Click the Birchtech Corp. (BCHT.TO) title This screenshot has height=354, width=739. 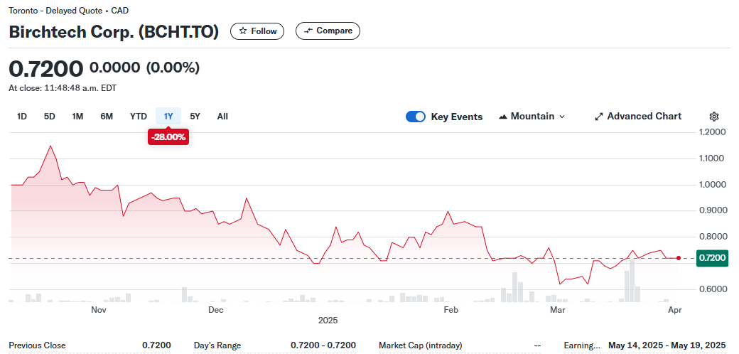point(114,32)
